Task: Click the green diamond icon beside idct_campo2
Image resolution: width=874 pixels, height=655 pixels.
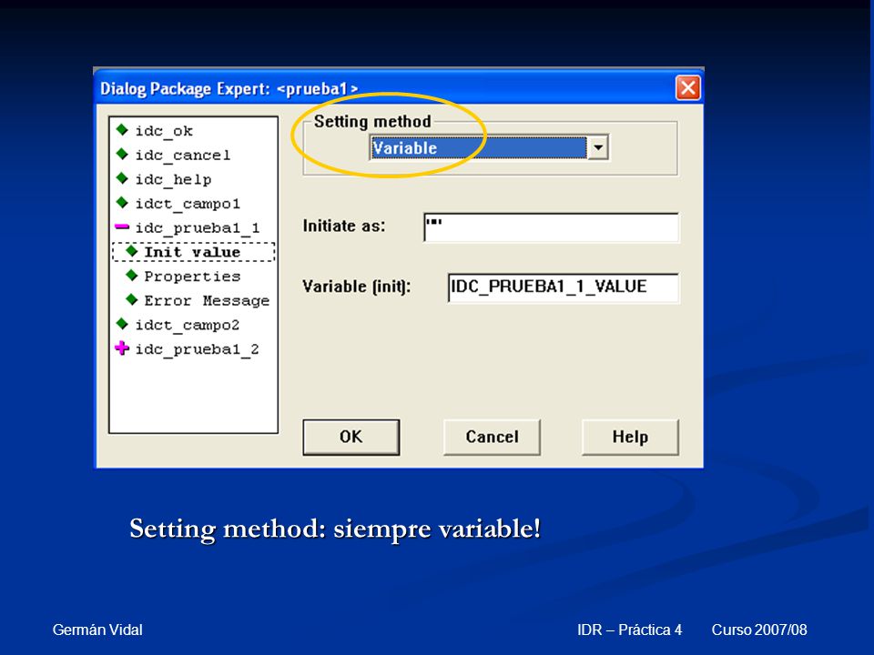Action: tap(122, 324)
